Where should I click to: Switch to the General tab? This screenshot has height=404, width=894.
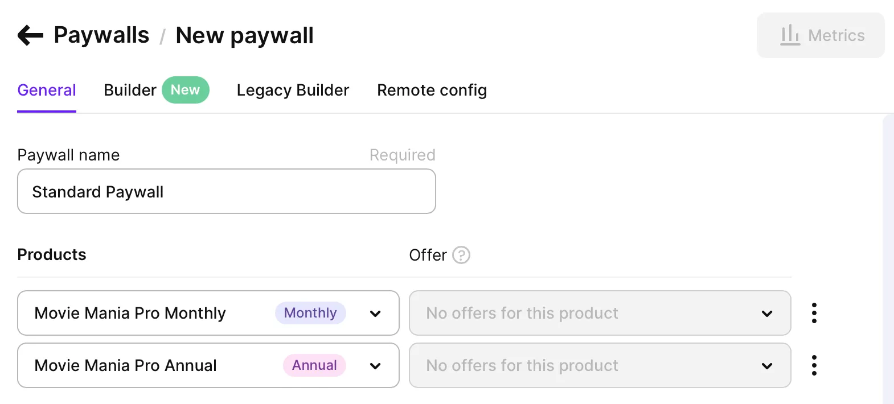[x=47, y=90]
